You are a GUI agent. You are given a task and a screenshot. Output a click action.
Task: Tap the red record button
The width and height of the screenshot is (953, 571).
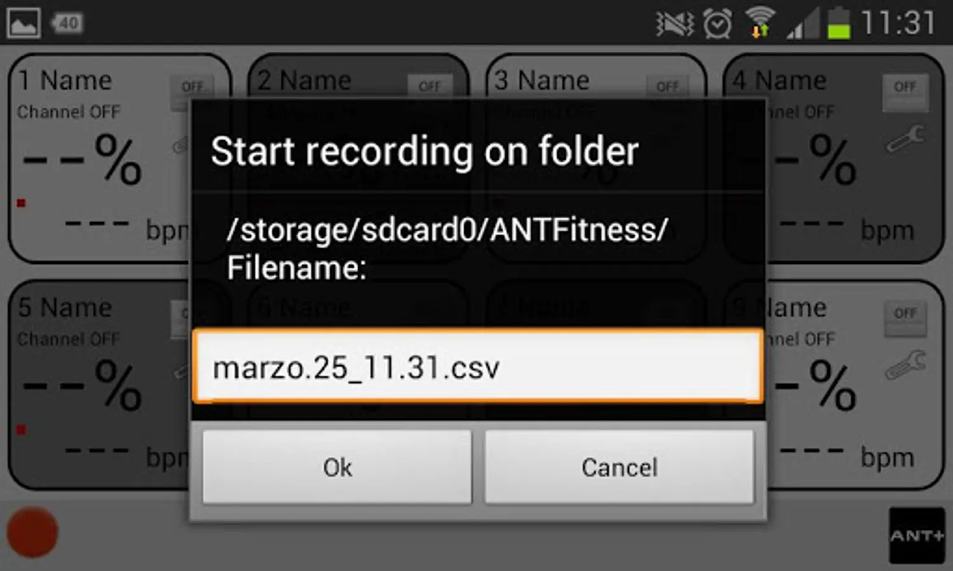32,532
